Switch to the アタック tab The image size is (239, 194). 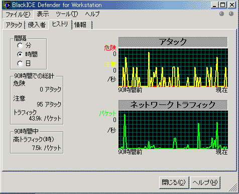(x=14, y=25)
